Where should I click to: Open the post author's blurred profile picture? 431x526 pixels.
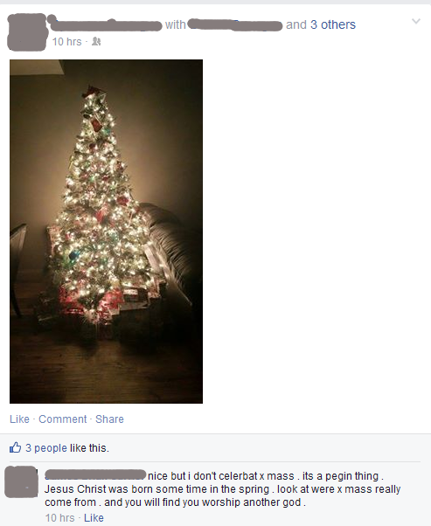(x=27, y=32)
